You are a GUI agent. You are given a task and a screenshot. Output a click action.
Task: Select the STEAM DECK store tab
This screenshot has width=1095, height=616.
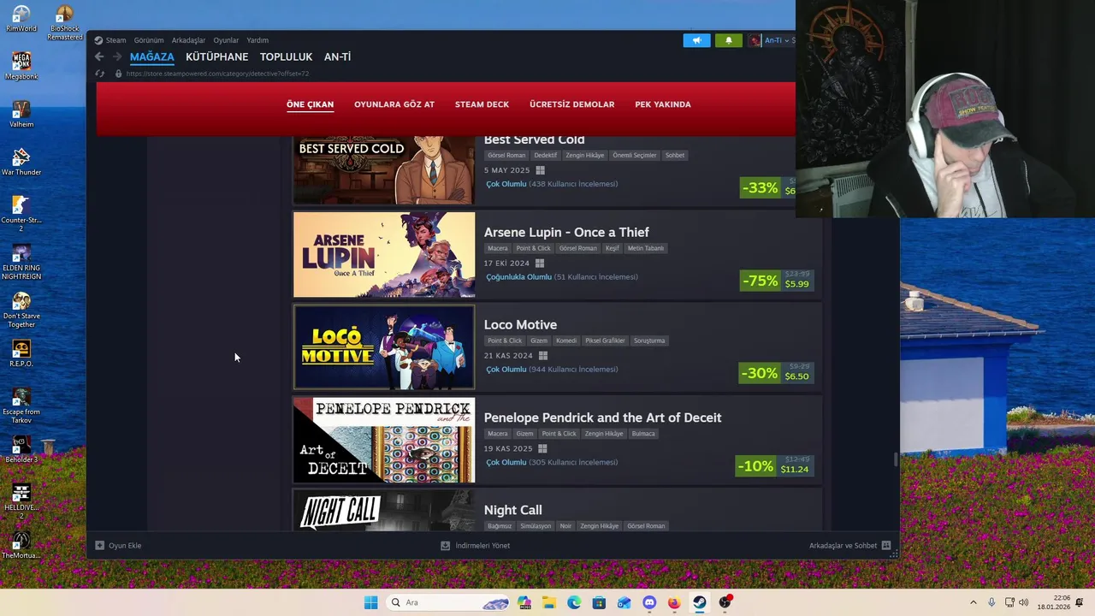[x=482, y=104]
